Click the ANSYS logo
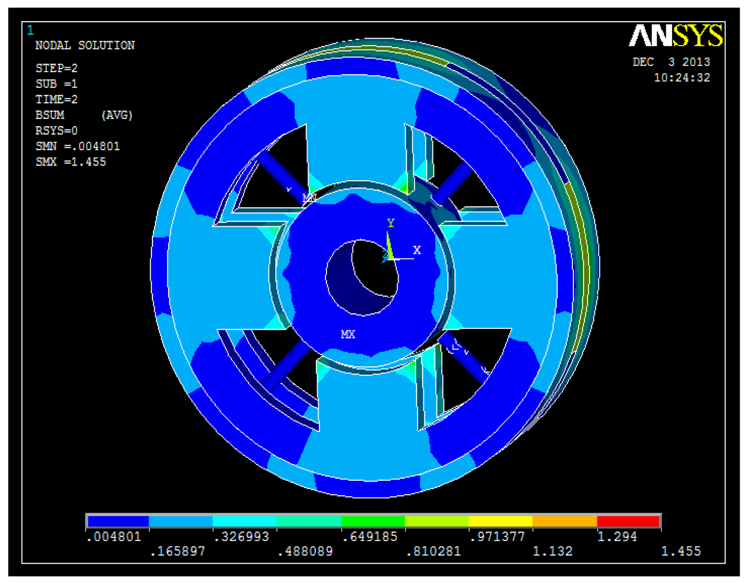Screen dimensions: 747x582 pos(675,36)
